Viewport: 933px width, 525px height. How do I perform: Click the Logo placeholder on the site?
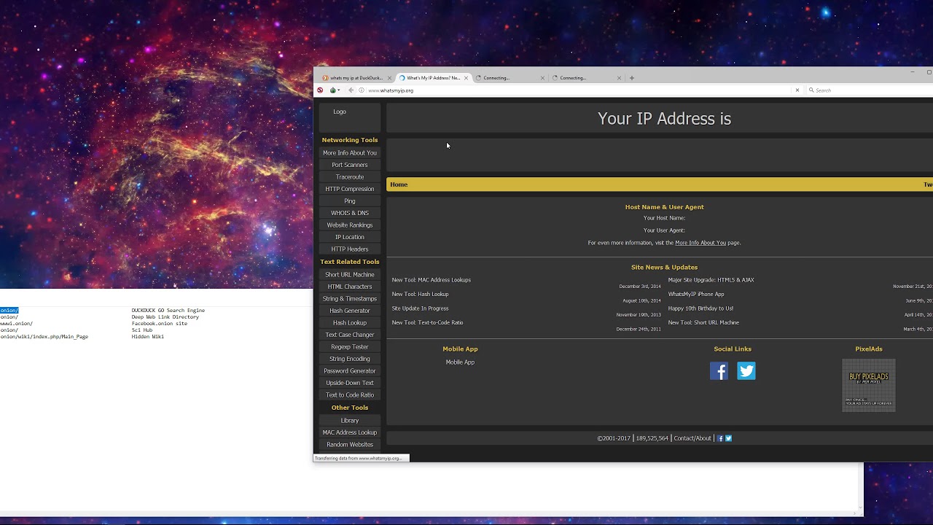tap(340, 112)
